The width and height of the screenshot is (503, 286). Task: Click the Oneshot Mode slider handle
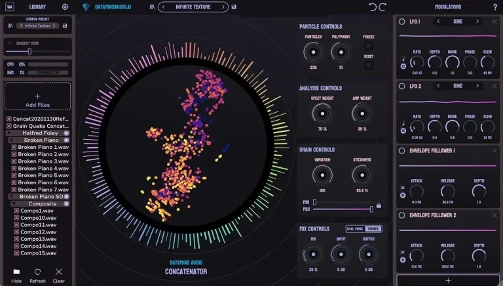click(29, 51)
